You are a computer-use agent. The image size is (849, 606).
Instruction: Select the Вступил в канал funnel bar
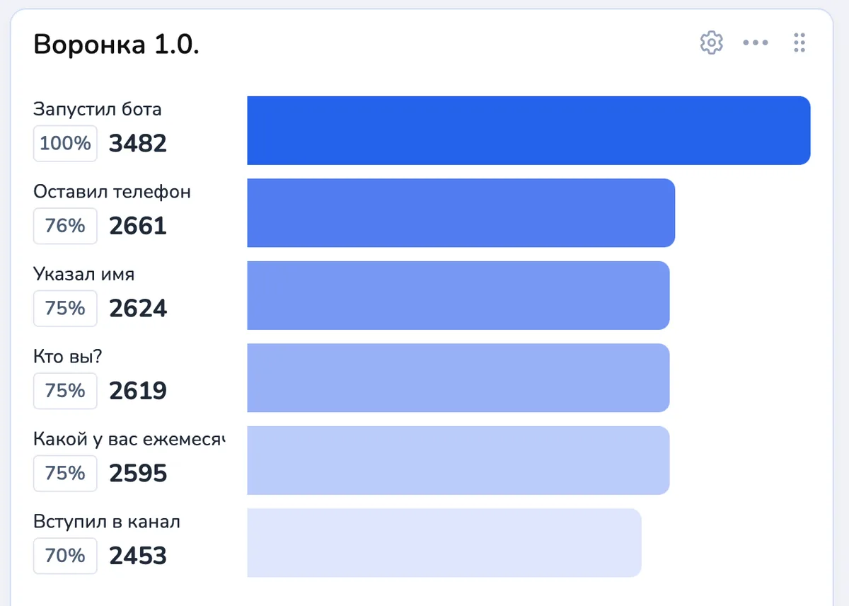(444, 543)
